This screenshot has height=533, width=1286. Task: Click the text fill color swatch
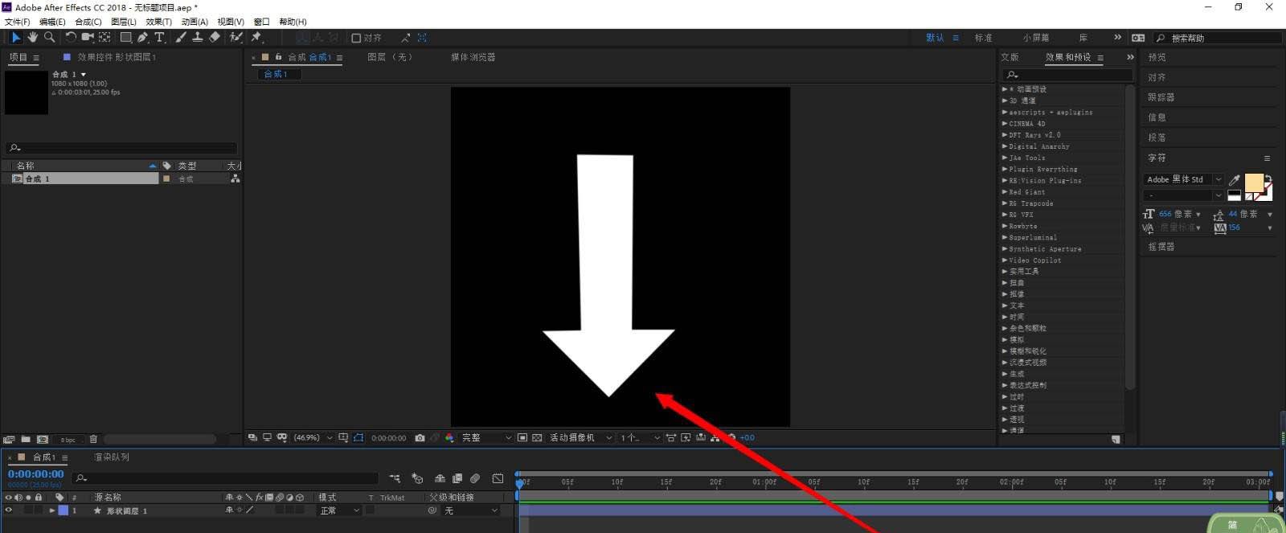(x=1254, y=182)
